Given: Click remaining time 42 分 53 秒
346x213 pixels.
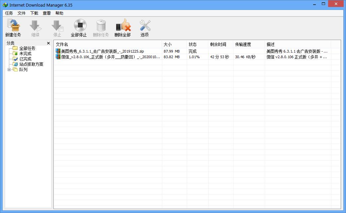Looking at the screenshot, I should pyautogui.click(x=220, y=57).
